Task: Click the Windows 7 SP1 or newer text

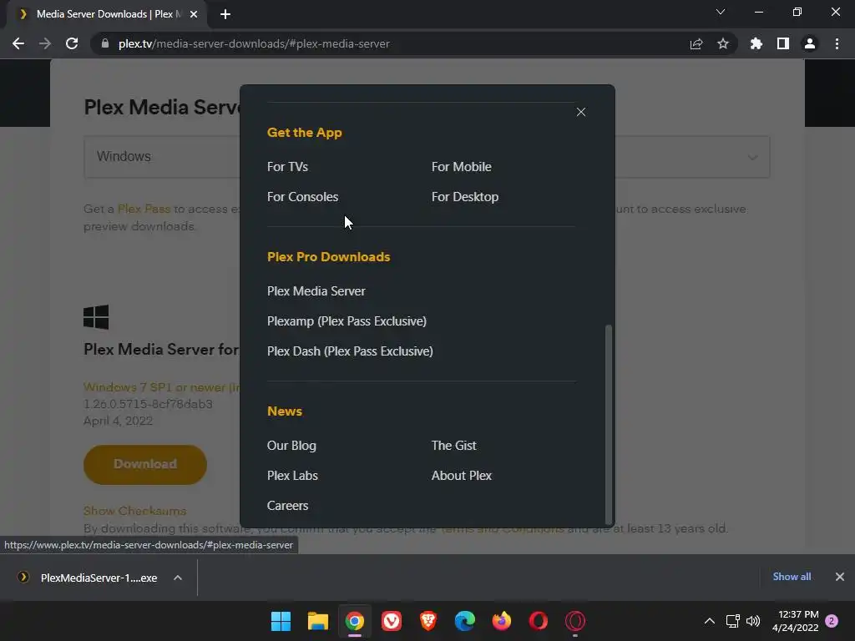Action: 161,387
